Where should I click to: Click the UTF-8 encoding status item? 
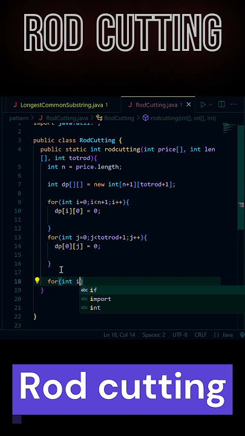pos(180,335)
